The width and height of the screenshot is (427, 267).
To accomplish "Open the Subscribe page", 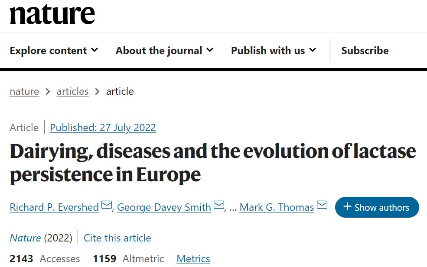I will click(x=365, y=51).
